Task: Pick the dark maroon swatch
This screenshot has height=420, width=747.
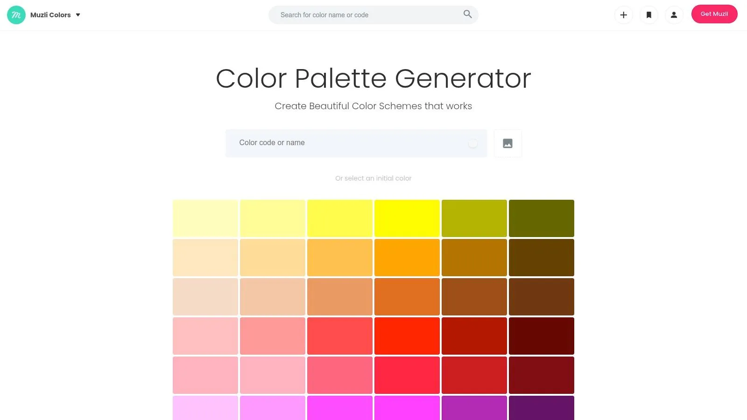Action: click(542, 336)
